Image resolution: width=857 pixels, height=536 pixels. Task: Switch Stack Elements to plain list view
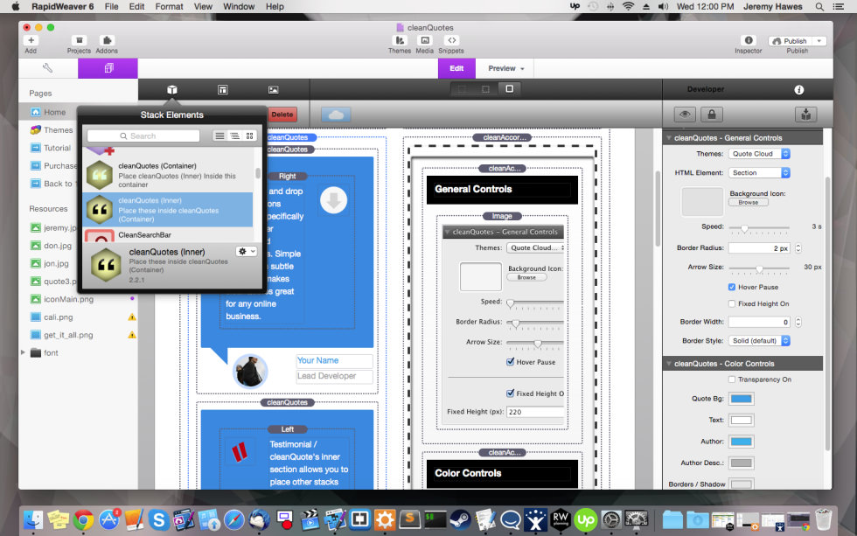tap(219, 136)
